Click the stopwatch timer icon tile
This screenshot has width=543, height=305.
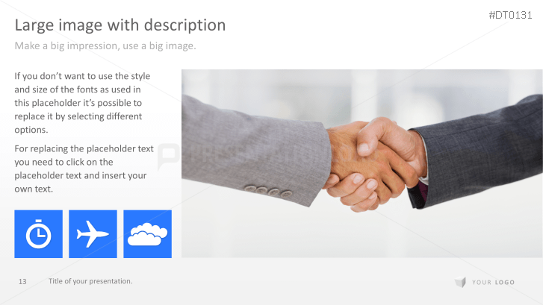click(38, 233)
